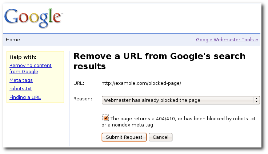Open the Meta tags help link

click(21, 80)
